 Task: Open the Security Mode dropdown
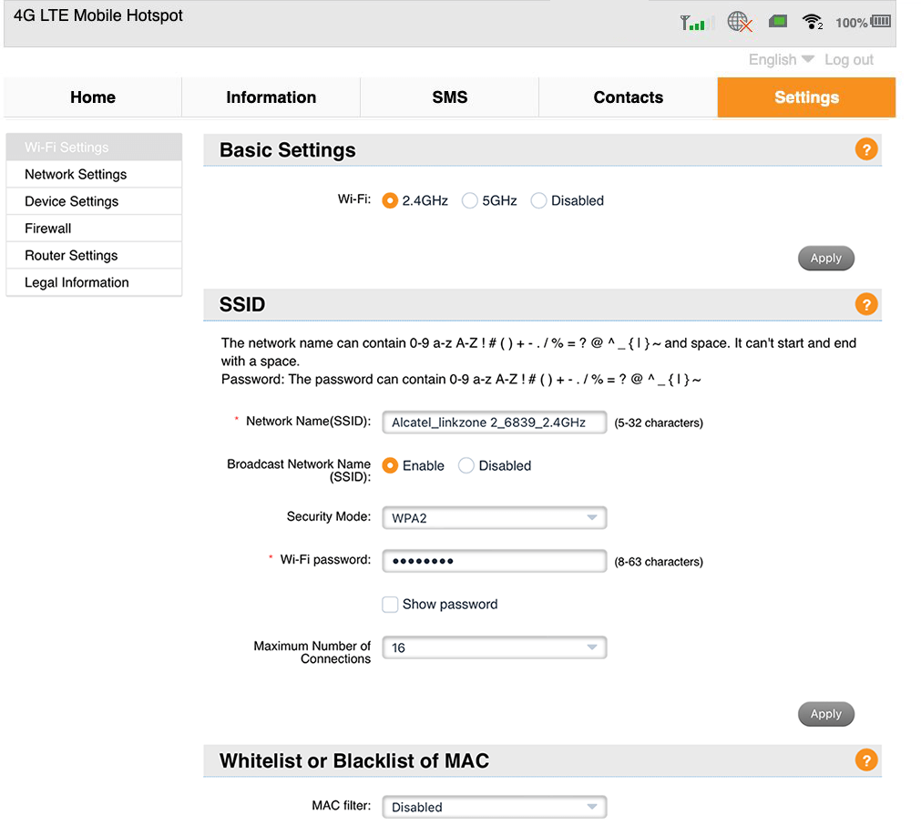[x=494, y=518]
